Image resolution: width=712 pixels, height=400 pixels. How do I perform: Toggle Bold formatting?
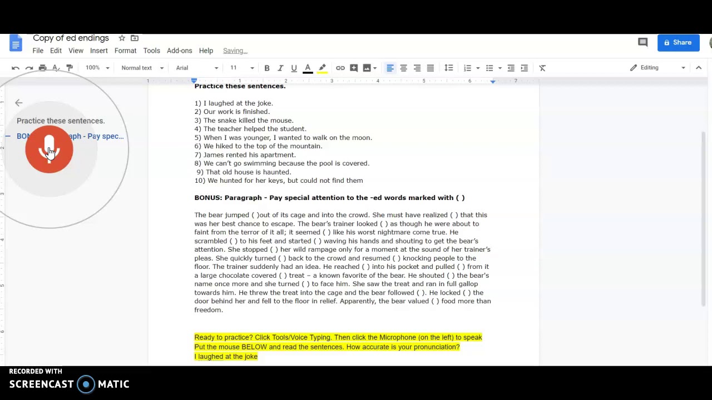(267, 68)
